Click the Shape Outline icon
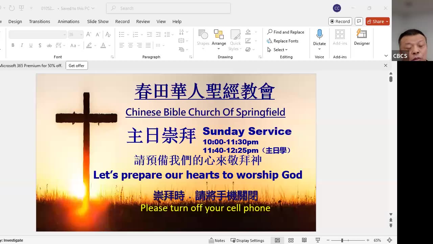 [248, 41]
